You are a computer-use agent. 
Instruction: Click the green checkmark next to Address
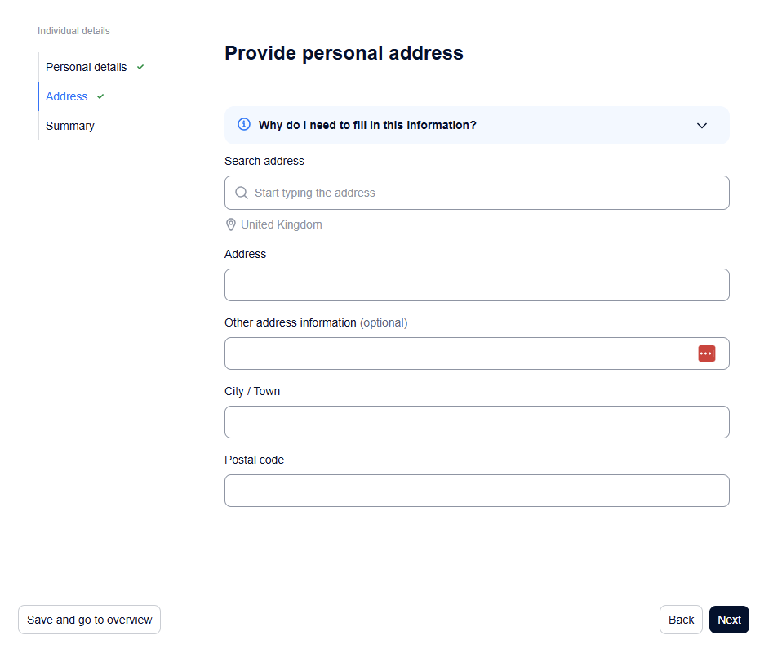point(100,96)
